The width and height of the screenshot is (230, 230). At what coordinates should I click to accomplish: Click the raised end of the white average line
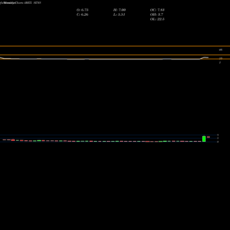click(206, 57)
